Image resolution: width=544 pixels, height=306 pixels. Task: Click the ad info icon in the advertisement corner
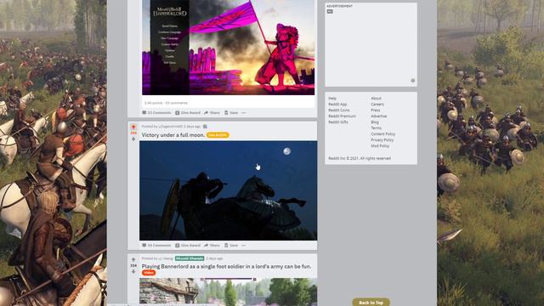click(x=413, y=81)
